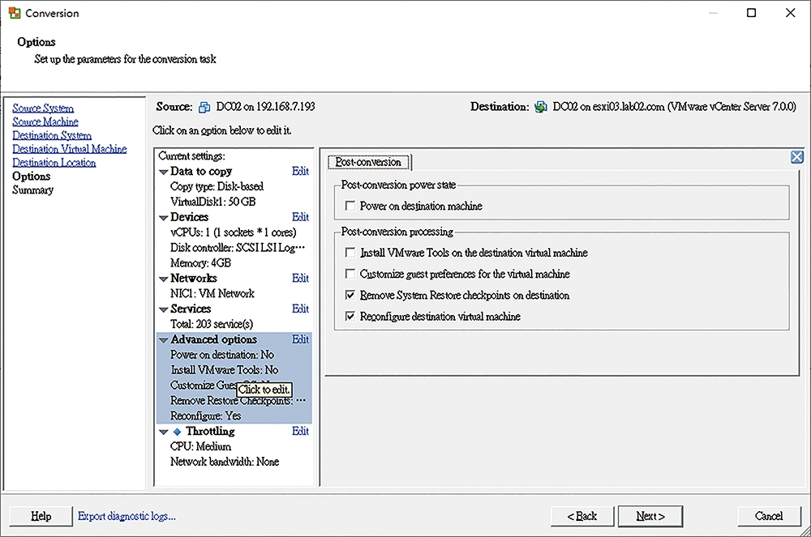Click the Conversion app icon in title bar
Viewport: 811px width, 537px height.
(x=14, y=13)
